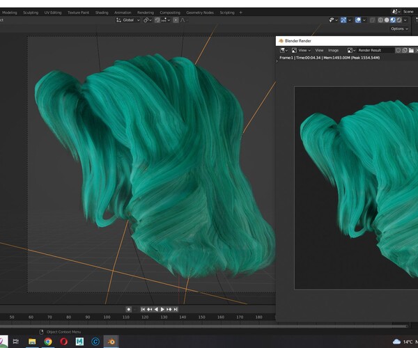Open Windows Task View

point(16,341)
